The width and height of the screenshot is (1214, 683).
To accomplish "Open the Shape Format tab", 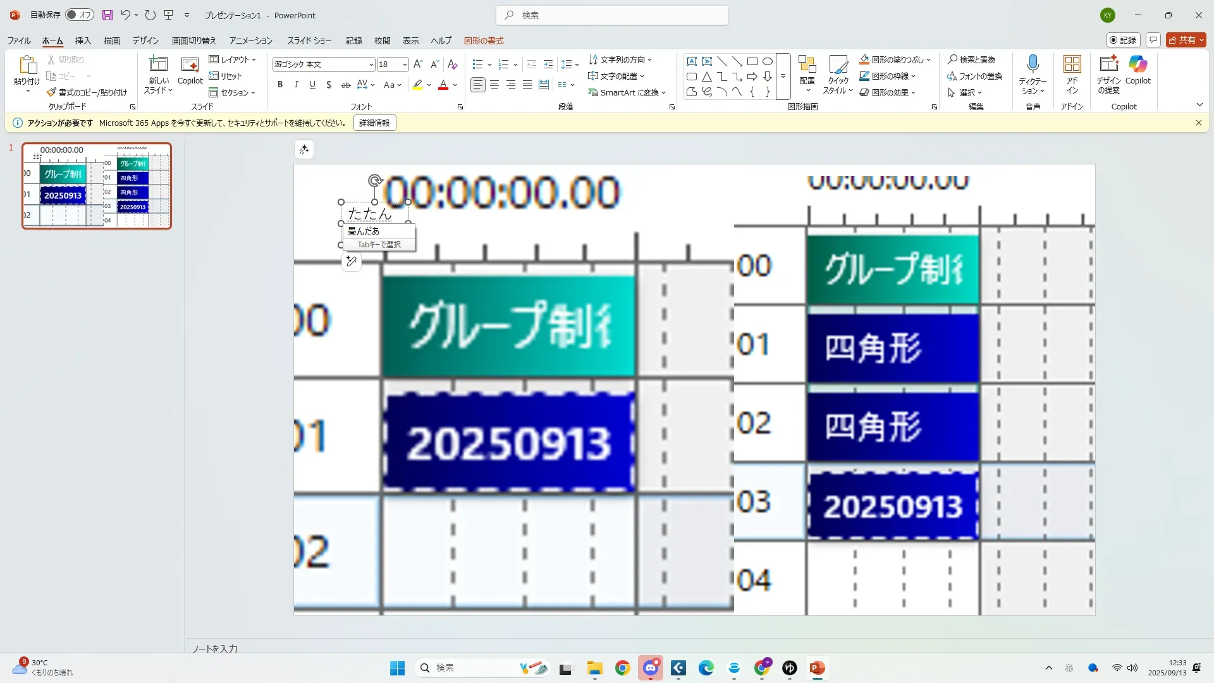I will (484, 40).
